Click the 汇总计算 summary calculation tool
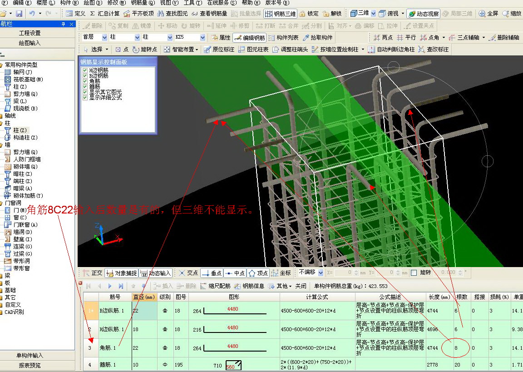 click(105, 14)
